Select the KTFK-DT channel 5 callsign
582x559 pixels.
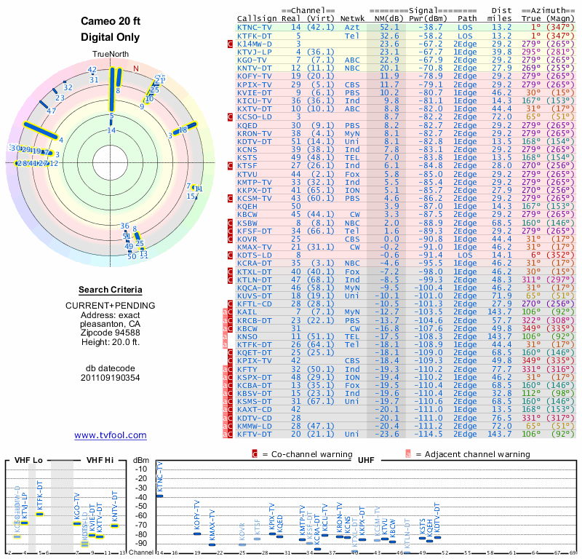pos(255,36)
